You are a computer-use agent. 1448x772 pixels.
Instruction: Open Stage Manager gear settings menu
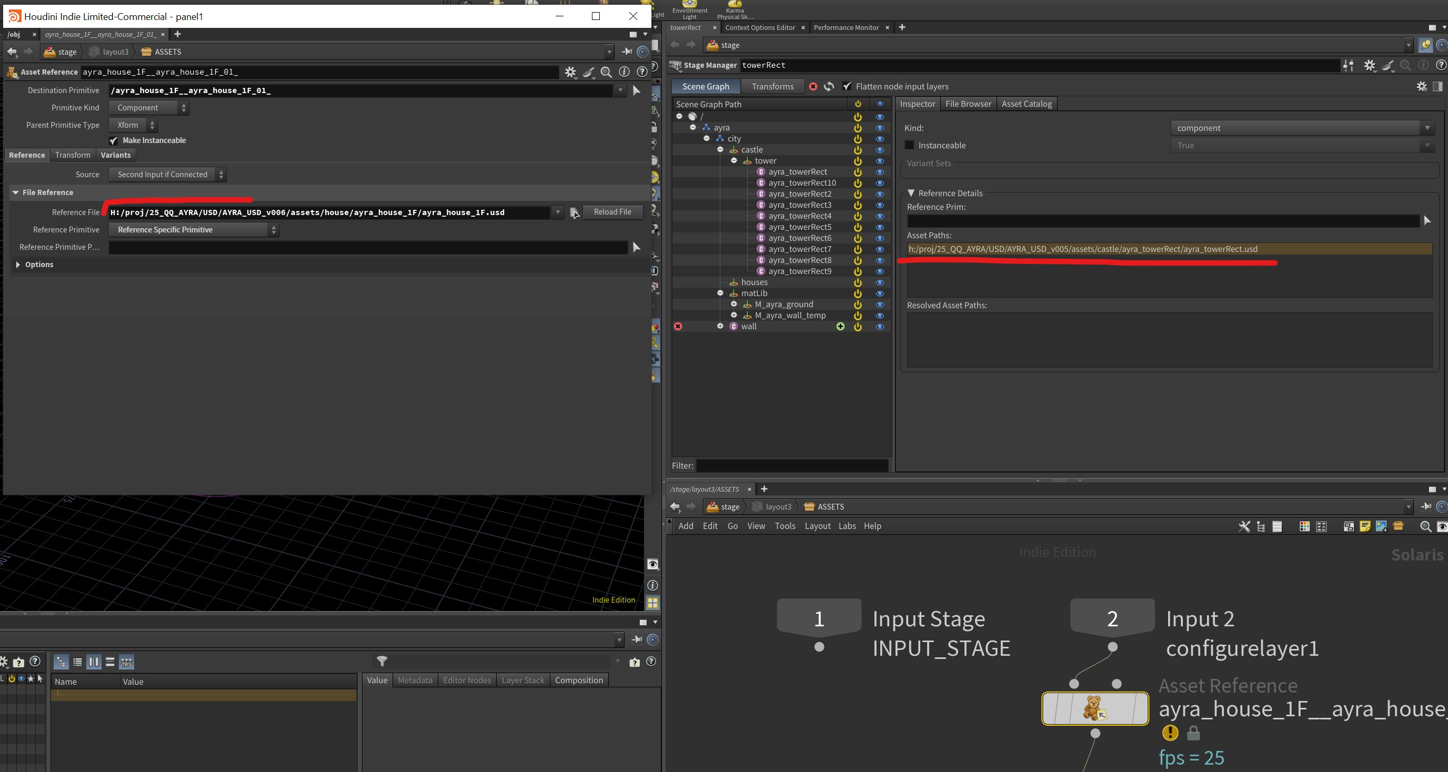coord(1369,66)
